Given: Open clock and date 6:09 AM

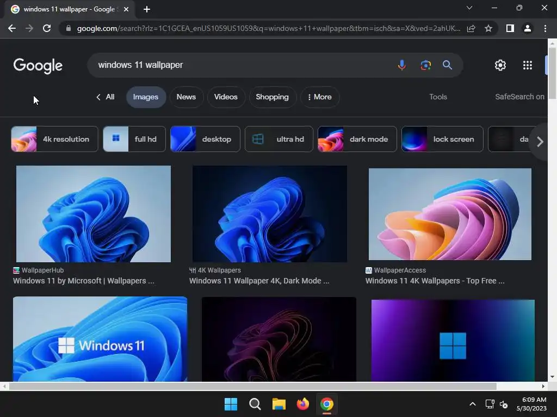Looking at the screenshot, I should (x=531, y=404).
